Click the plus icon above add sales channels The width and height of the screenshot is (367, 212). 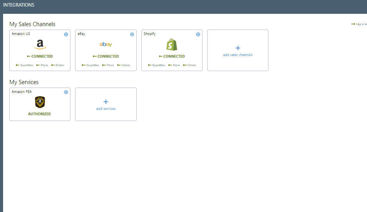238,48
